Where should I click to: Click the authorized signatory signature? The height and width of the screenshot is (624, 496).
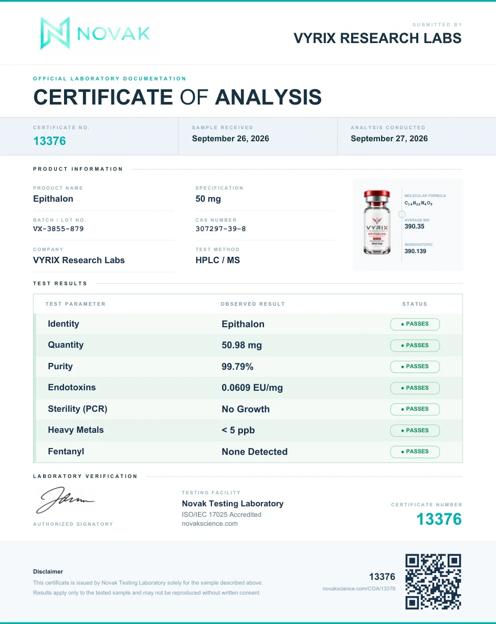click(x=66, y=501)
